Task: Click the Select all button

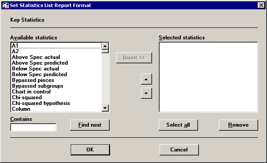Action: tap(178, 125)
